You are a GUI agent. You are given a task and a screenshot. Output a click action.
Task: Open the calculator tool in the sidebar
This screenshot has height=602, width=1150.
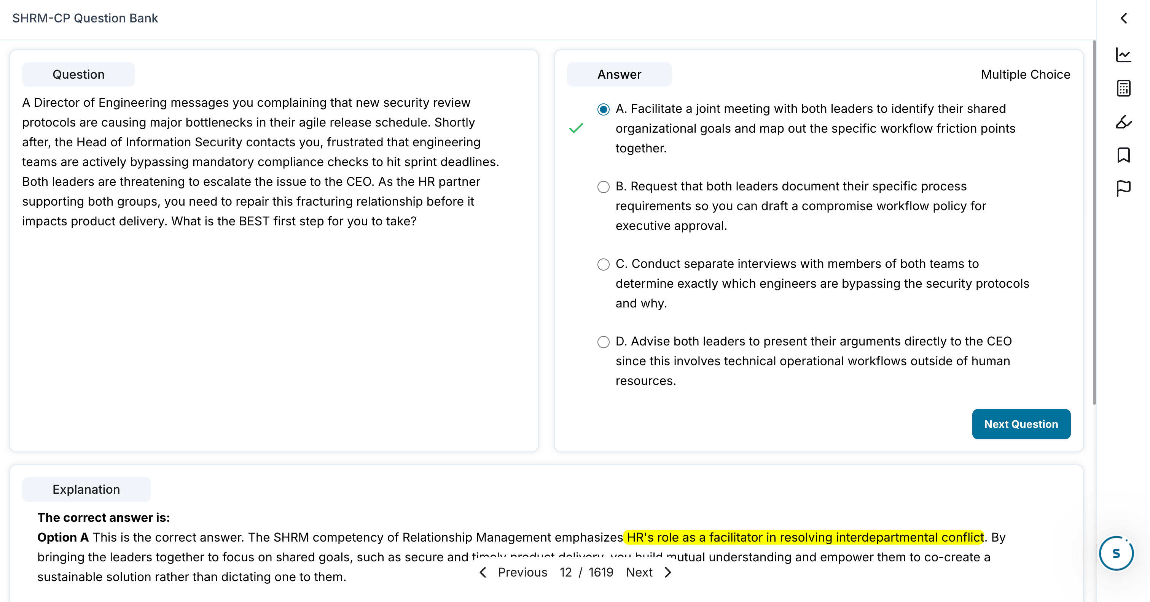pyautogui.click(x=1124, y=88)
